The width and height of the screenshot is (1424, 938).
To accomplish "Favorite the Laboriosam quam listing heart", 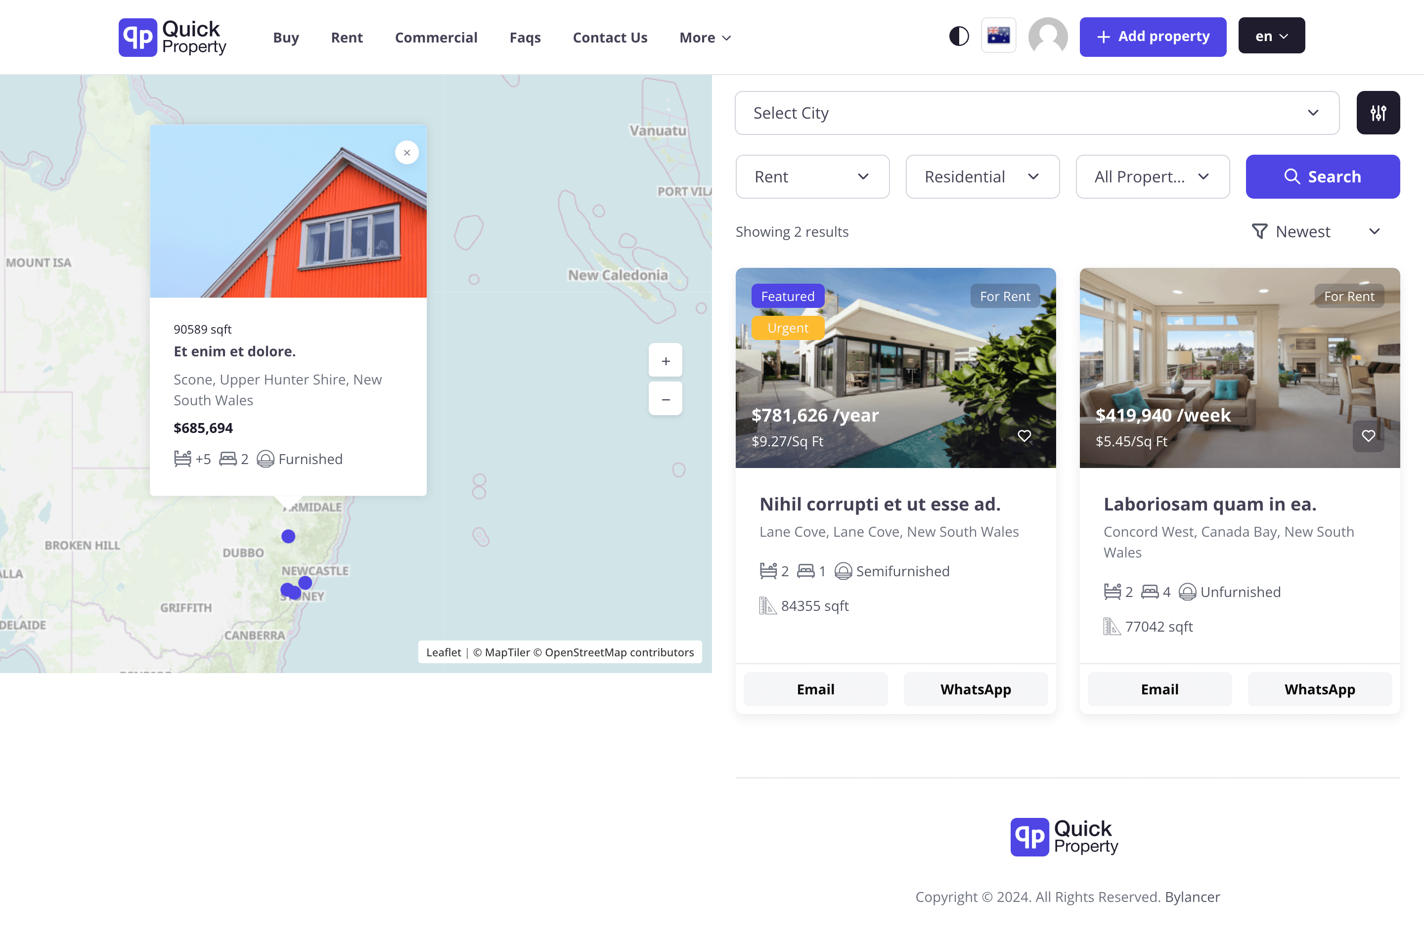I will coord(1368,435).
